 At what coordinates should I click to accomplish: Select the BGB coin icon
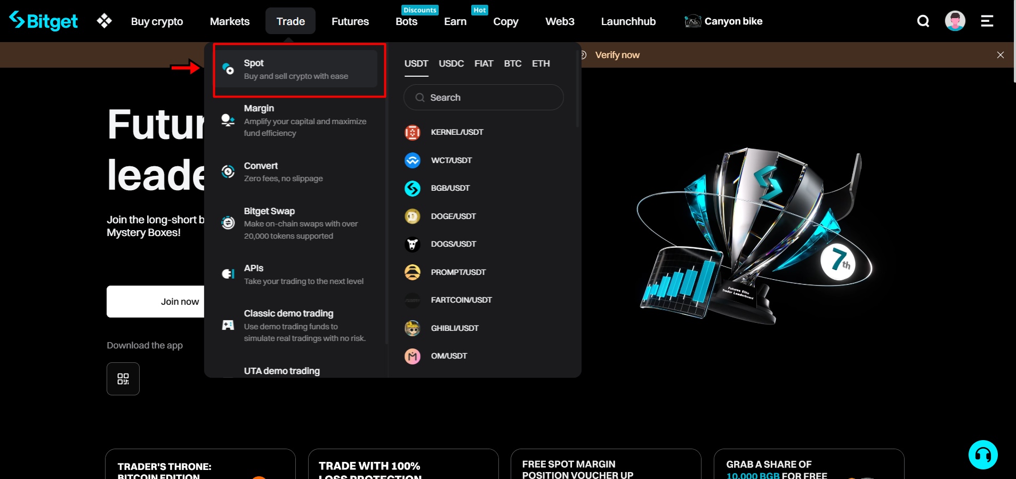(x=413, y=188)
